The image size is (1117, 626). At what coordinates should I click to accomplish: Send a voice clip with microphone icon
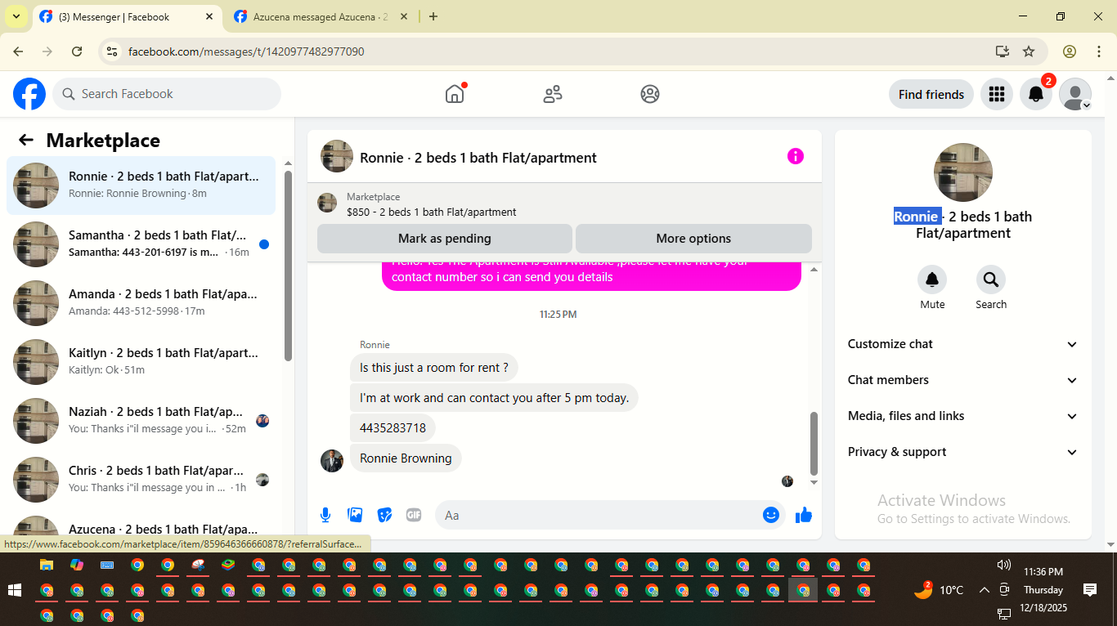(325, 515)
